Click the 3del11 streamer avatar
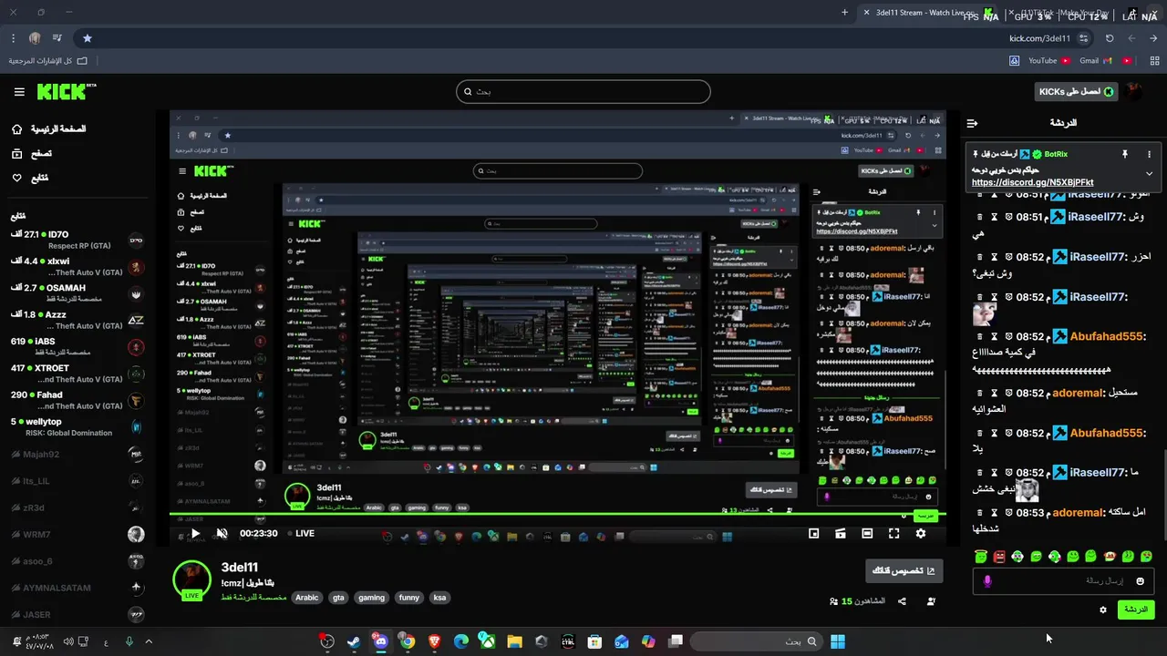The image size is (1167, 656). 191,580
